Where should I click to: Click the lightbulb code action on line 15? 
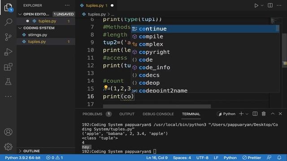tap(106, 88)
